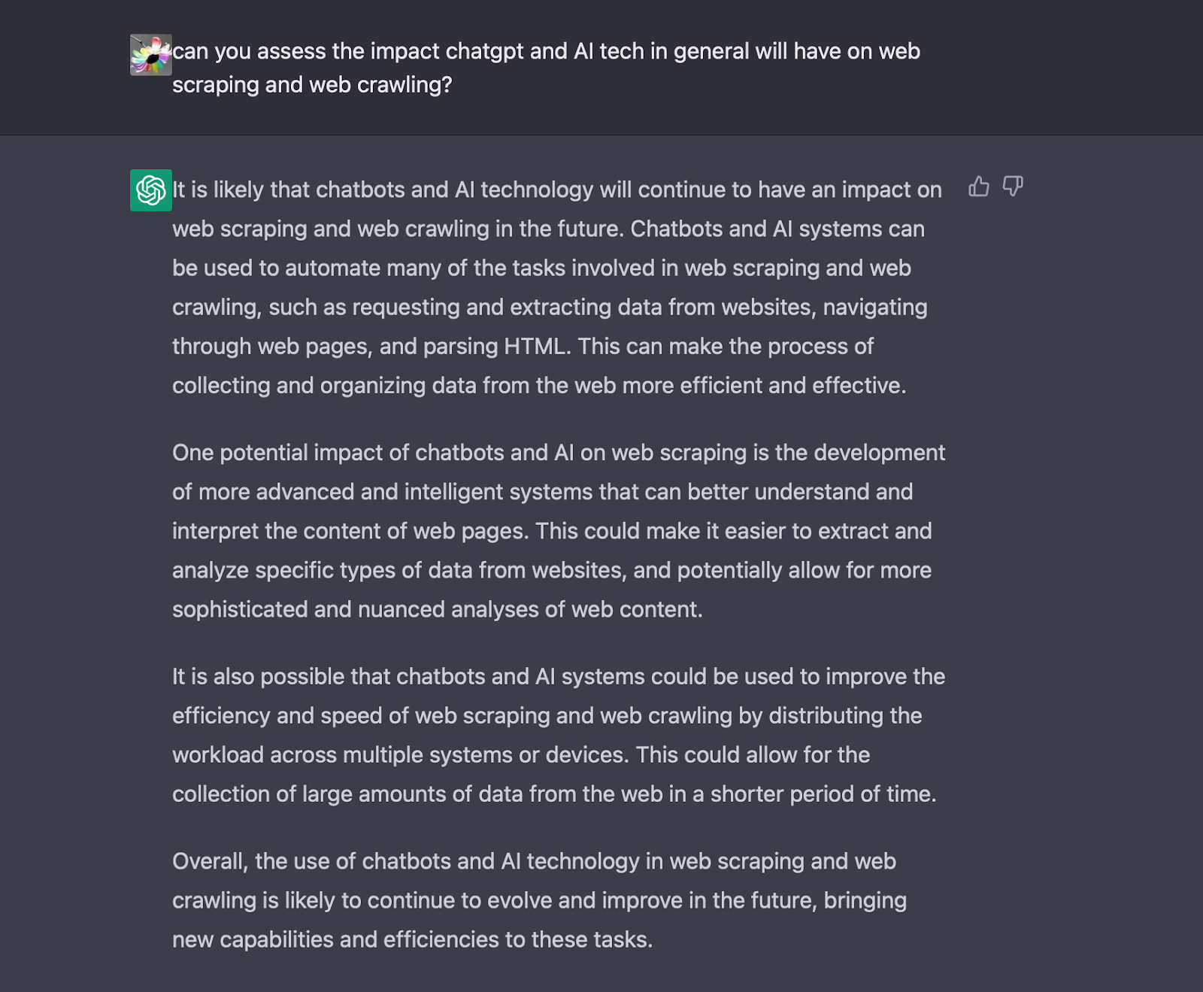Screen dimensions: 1203x992
Task: Click the paragraph starting 'One potential impact'
Action: (x=559, y=531)
